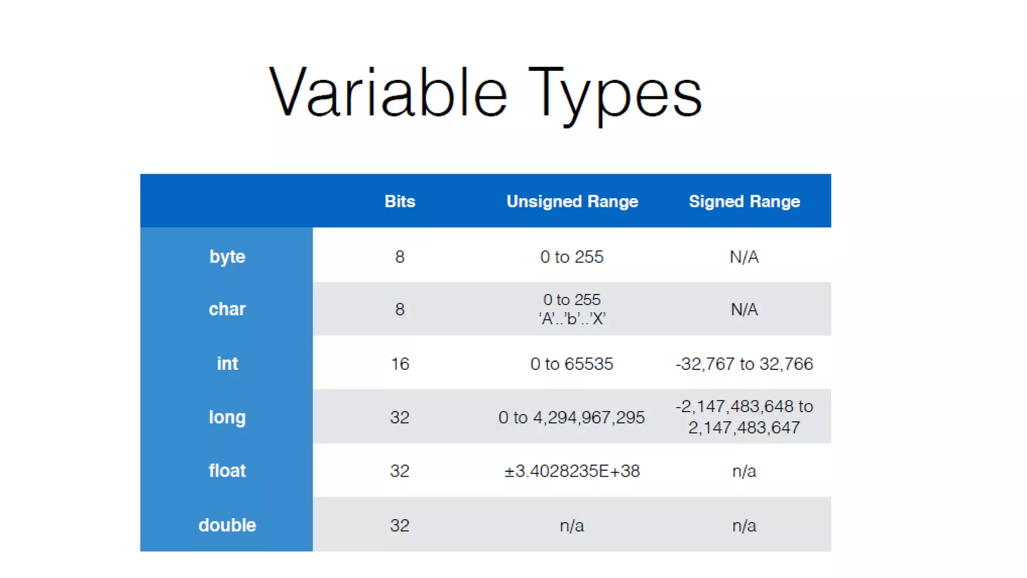Click the double row's bits value

click(x=400, y=525)
